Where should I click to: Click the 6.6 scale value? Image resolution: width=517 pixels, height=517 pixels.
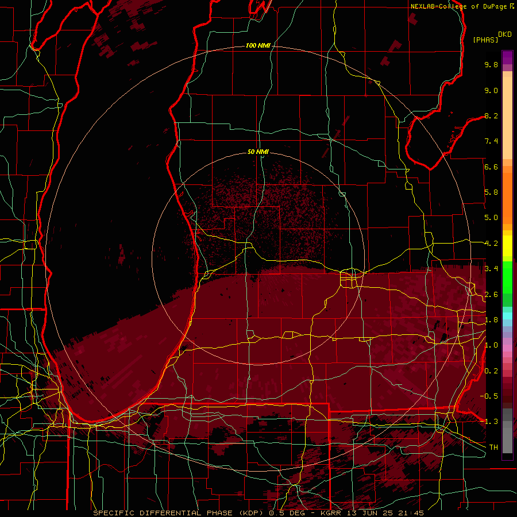tap(491, 167)
